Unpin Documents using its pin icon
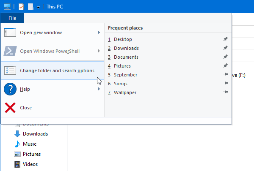This screenshot has width=254, height=171. (x=226, y=57)
